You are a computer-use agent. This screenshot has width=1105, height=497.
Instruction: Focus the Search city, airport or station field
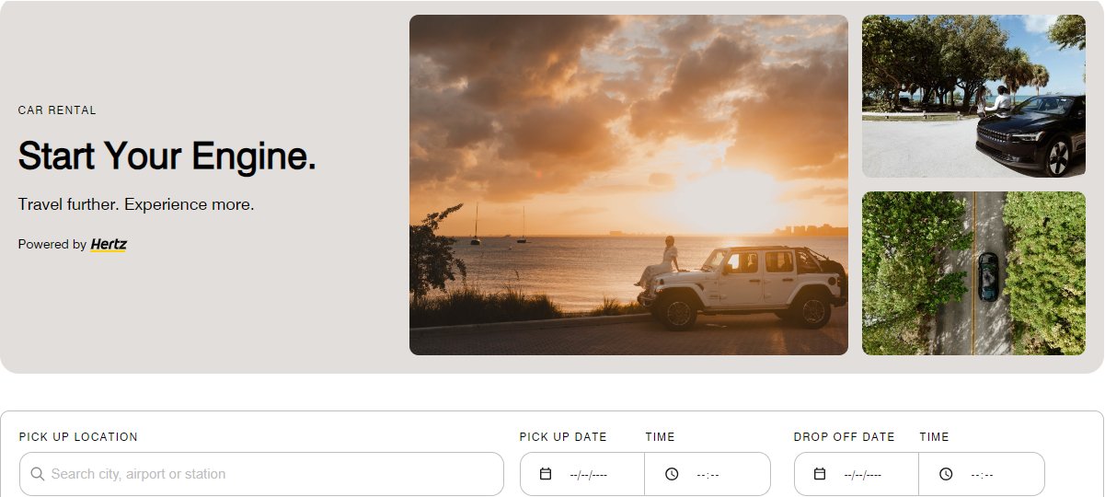(261, 474)
